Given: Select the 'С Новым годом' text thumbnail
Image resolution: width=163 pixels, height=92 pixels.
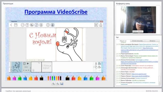Looking at the screenshot, I should click(47, 67).
